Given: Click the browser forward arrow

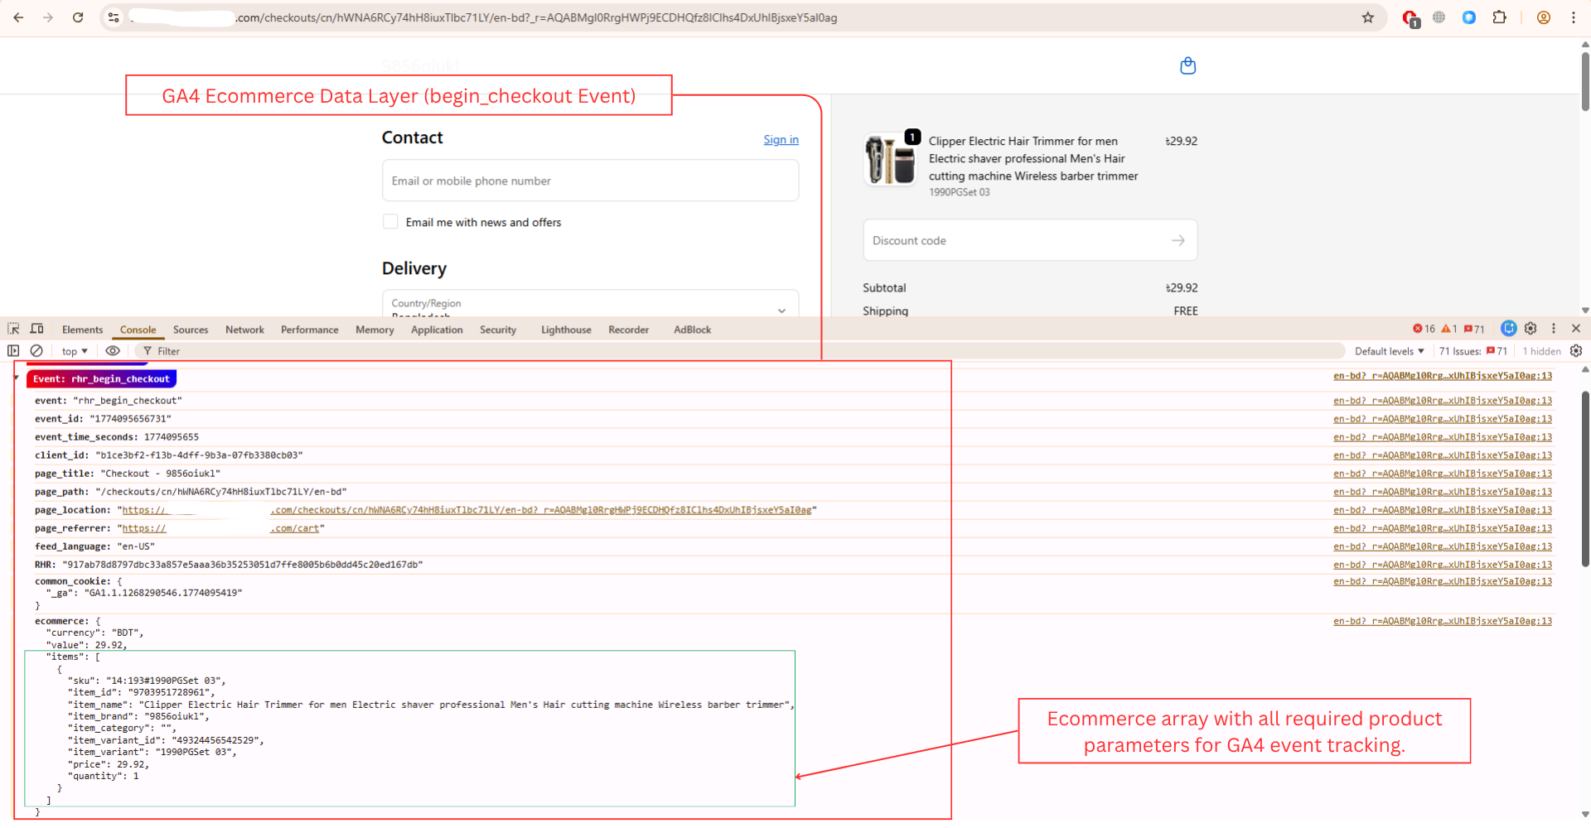Looking at the screenshot, I should point(48,17).
